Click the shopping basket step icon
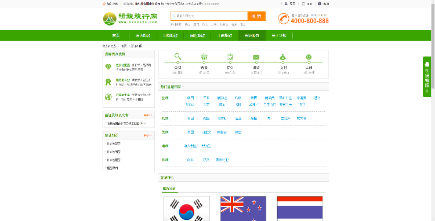 [204, 57]
